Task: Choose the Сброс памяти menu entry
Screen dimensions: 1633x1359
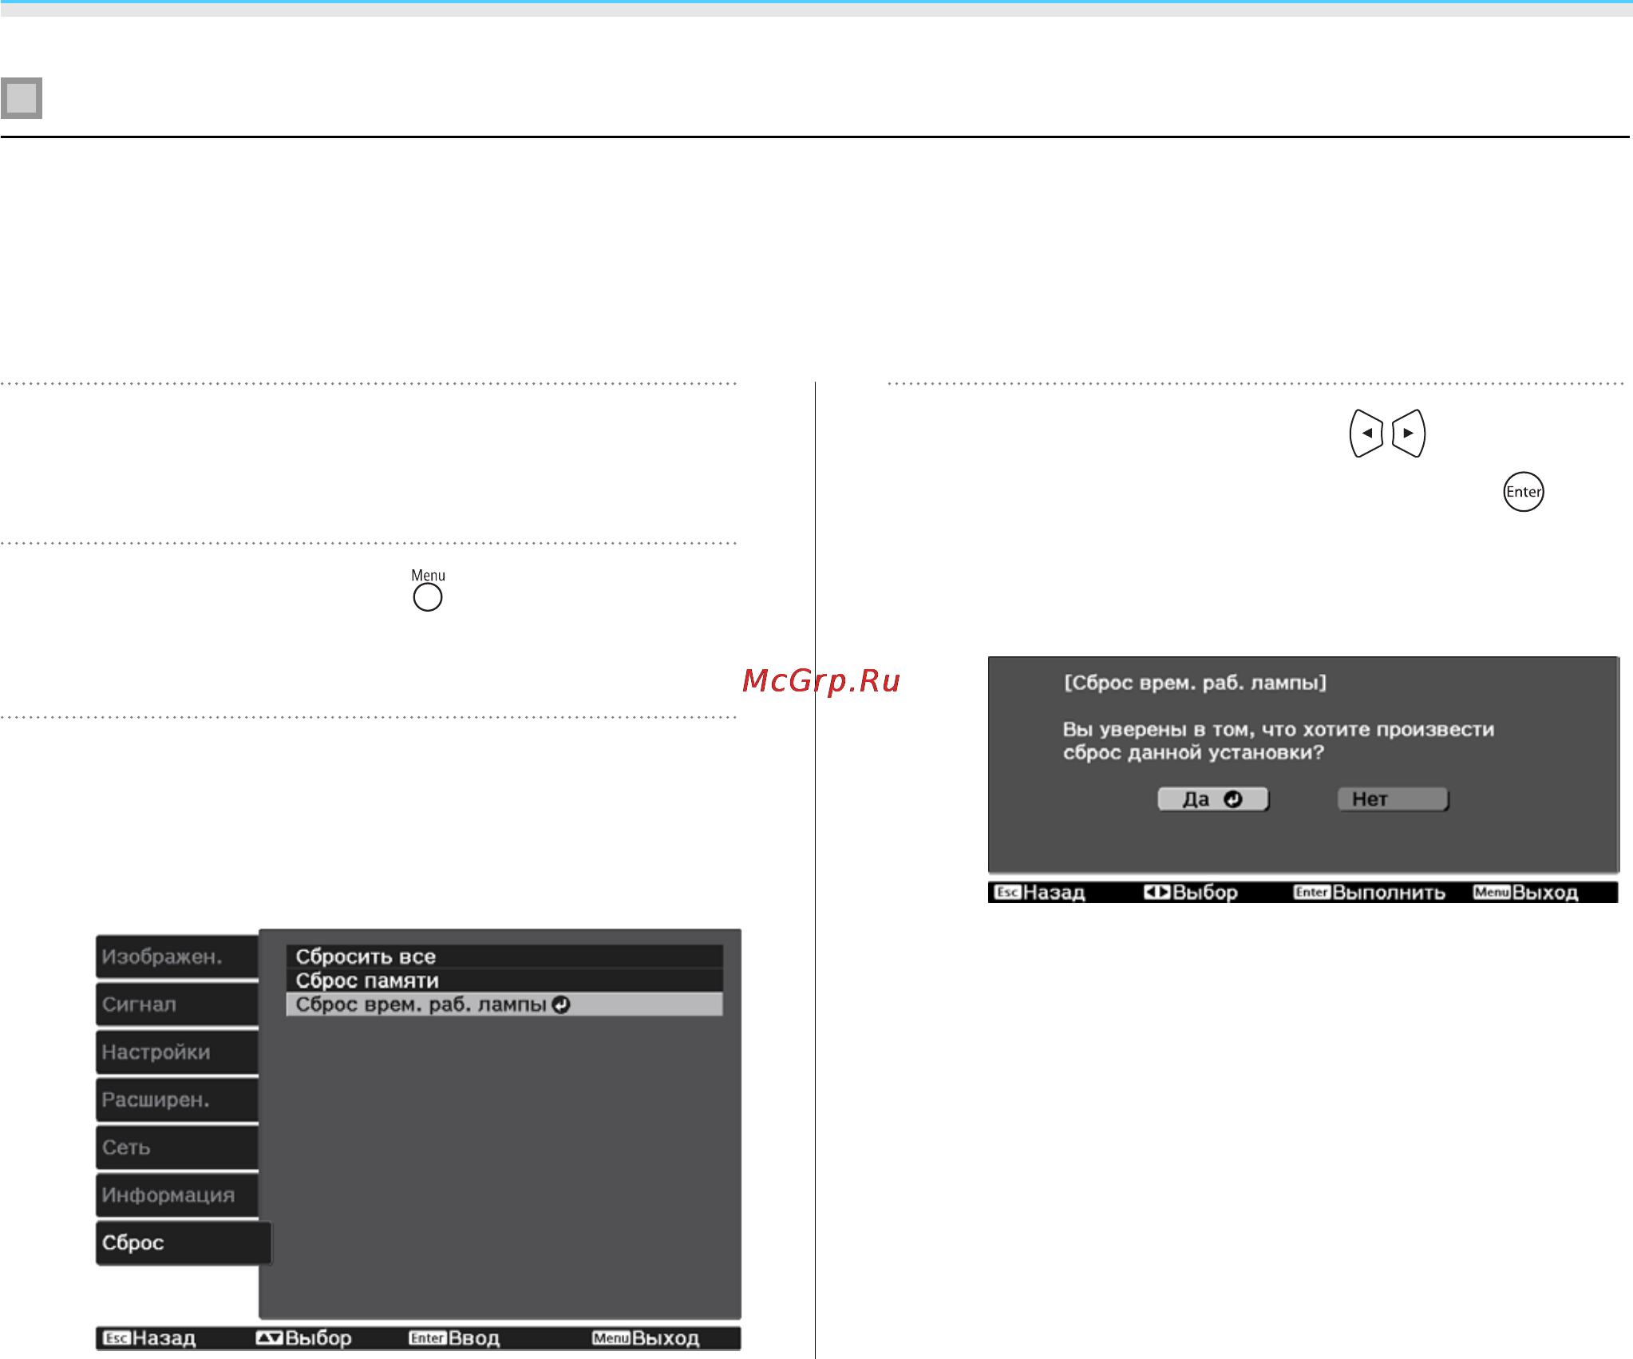Action: click(x=504, y=981)
